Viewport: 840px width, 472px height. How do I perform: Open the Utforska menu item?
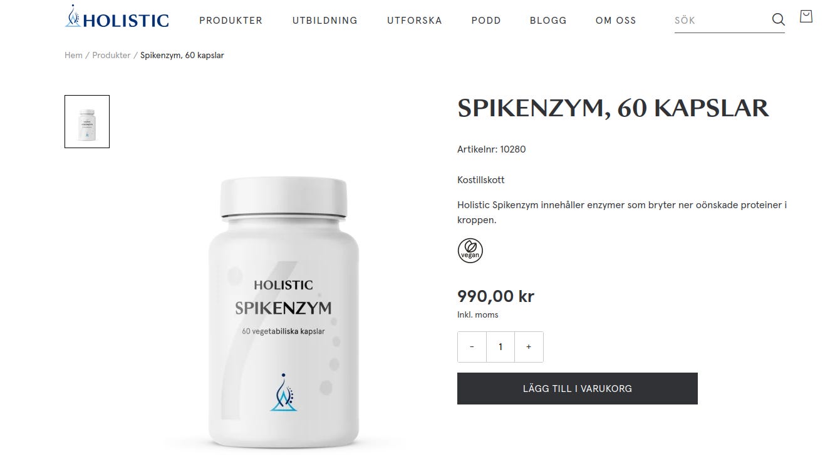click(x=415, y=21)
